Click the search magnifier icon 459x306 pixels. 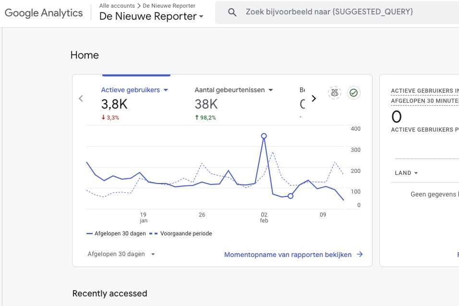pos(232,12)
